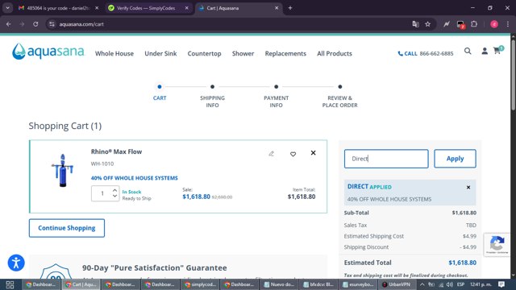Open a new browser tab with plus
The height and width of the screenshot is (290, 516).
click(x=290, y=8)
